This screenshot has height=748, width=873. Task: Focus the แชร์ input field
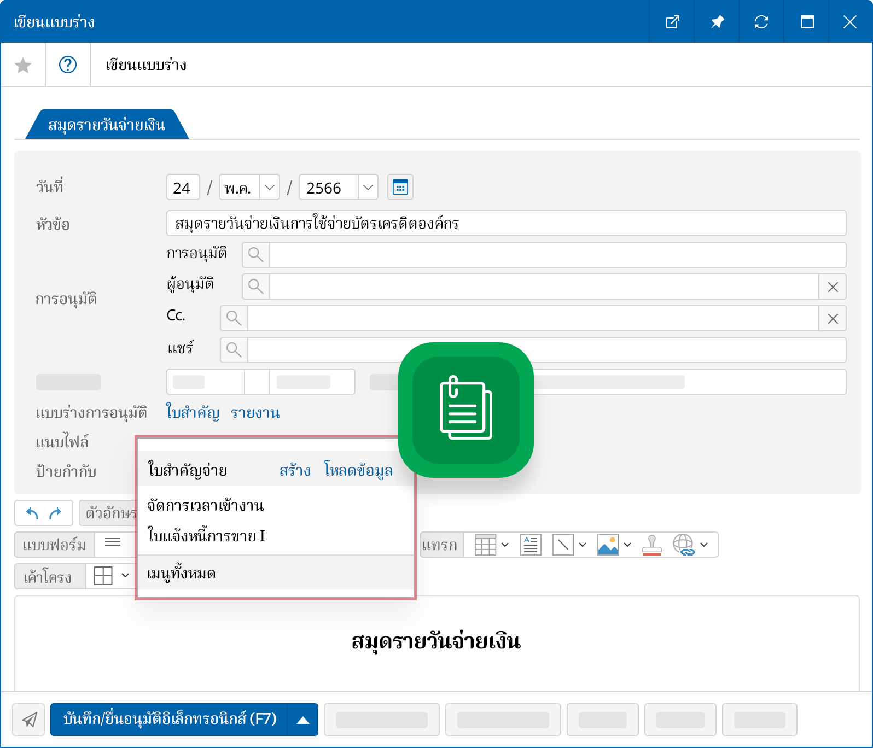547,350
